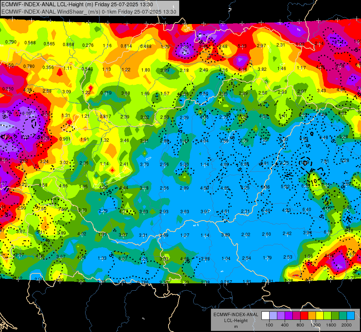Click wind shear value '6.25'
This screenshot has width=361, height=332.
tap(245, 188)
